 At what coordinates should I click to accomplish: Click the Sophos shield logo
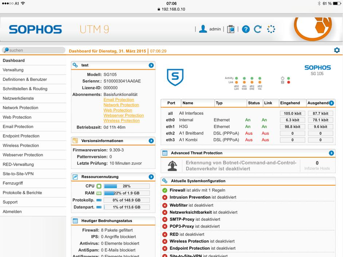point(175,77)
